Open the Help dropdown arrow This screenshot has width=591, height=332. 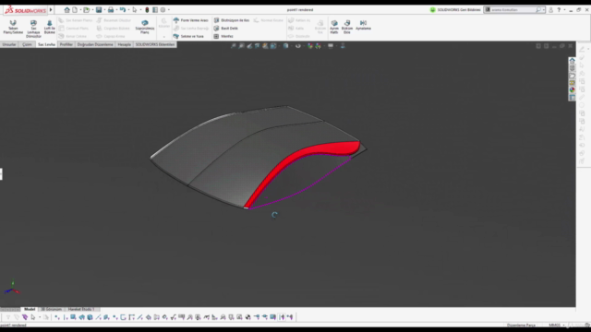(564, 10)
